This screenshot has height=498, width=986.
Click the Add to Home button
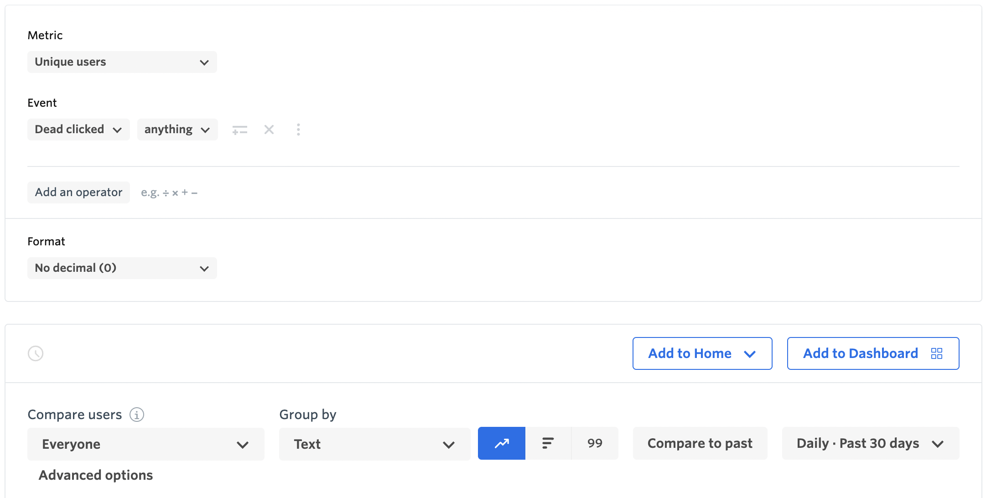(702, 353)
